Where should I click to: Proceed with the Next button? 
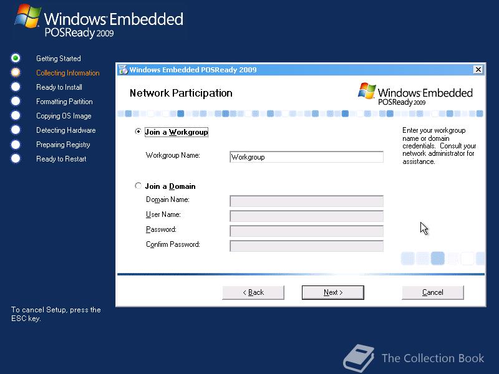click(333, 292)
